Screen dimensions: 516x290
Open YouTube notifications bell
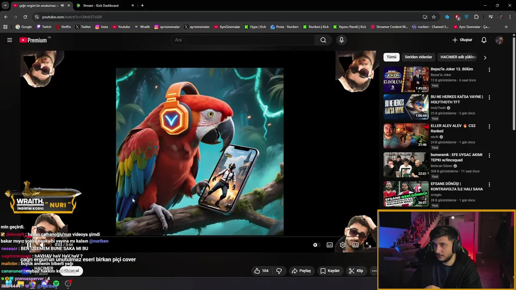tap(484, 40)
